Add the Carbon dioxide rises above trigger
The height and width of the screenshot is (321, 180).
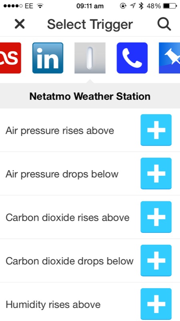156,217
